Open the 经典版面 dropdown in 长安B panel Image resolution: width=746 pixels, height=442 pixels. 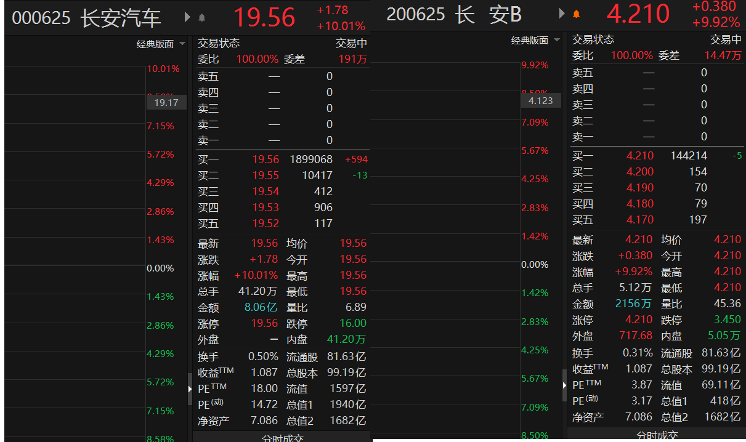536,40
